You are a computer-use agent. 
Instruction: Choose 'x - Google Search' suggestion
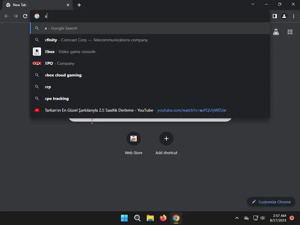(x=150, y=28)
